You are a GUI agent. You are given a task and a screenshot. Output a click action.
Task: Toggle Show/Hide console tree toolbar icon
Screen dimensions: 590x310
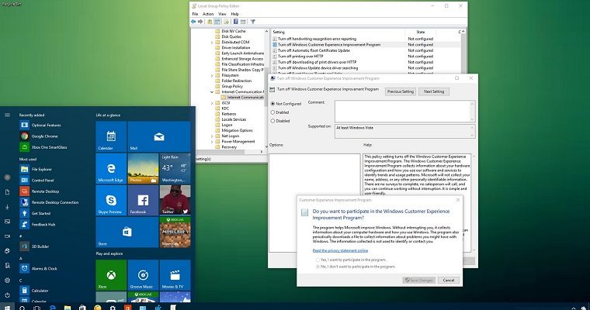pyautogui.click(x=217, y=22)
